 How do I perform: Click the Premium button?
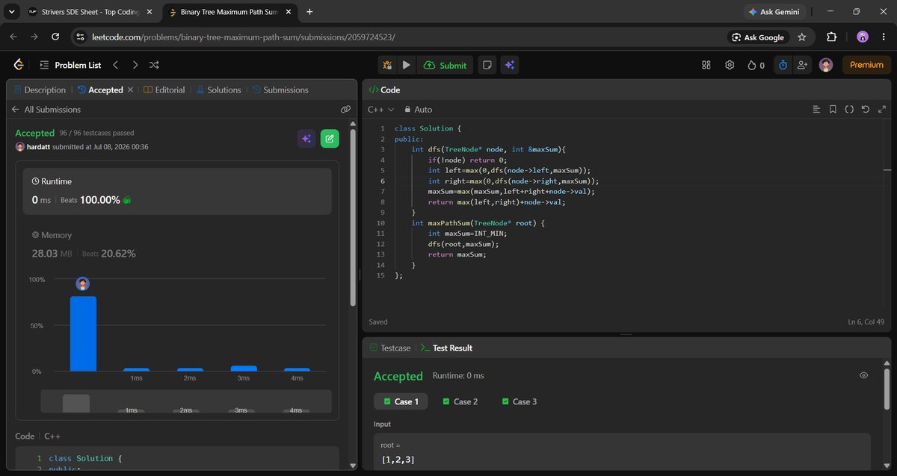tap(866, 65)
